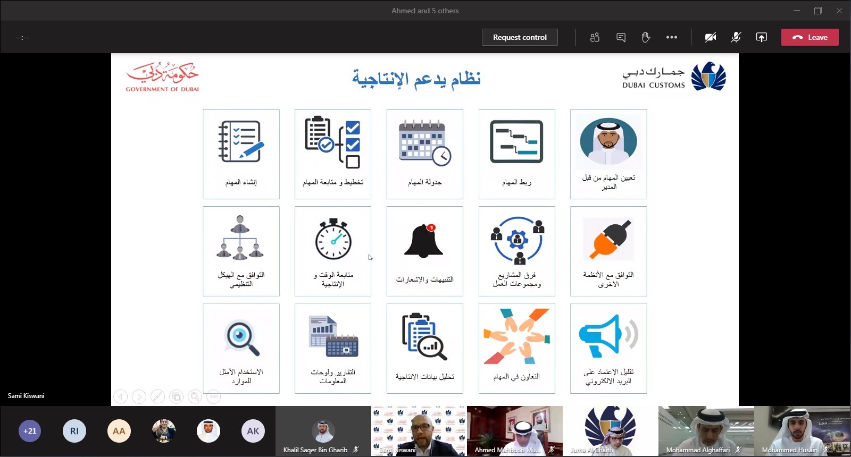The height and width of the screenshot is (457, 851).
Task: Select participant avatar AK
Action: pos(253,431)
